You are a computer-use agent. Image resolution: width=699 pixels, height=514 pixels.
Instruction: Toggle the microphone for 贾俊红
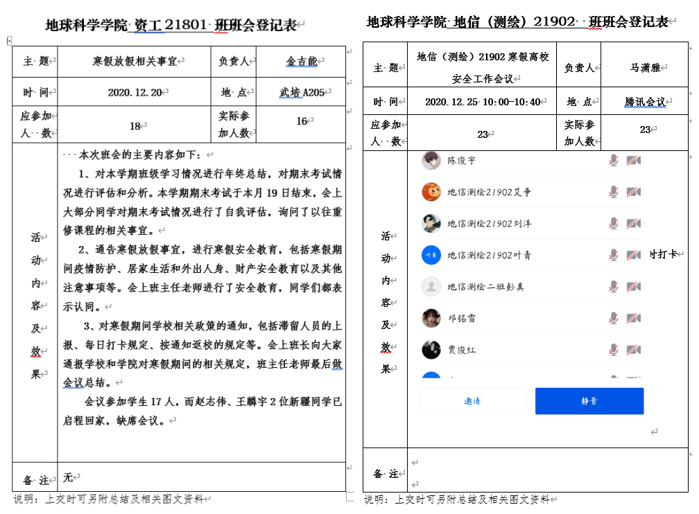pyautogui.click(x=613, y=350)
